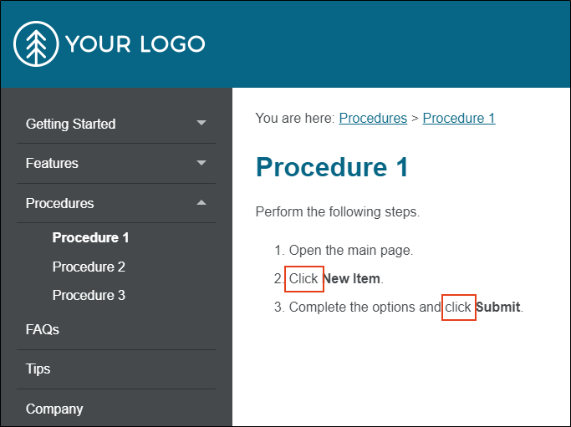
Task: Click the YOUR LOGO header text
Action: click(x=135, y=44)
